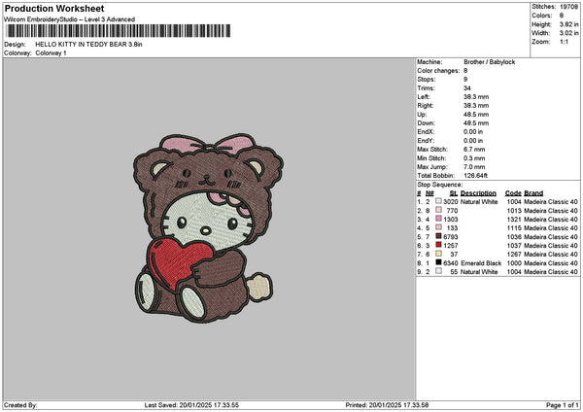
Task: Select the Emerald Black swatch
Action: tap(439, 262)
